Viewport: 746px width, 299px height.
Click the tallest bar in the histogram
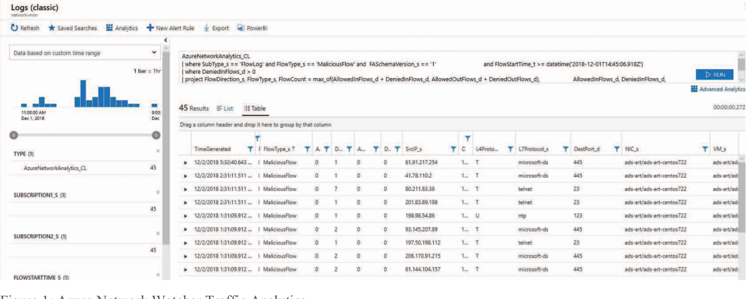tap(83, 93)
